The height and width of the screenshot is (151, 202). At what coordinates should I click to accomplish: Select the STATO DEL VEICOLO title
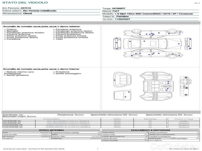coord(25,3)
